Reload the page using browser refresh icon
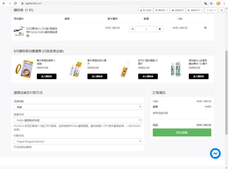228x169 pixels. tap(15, 3)
